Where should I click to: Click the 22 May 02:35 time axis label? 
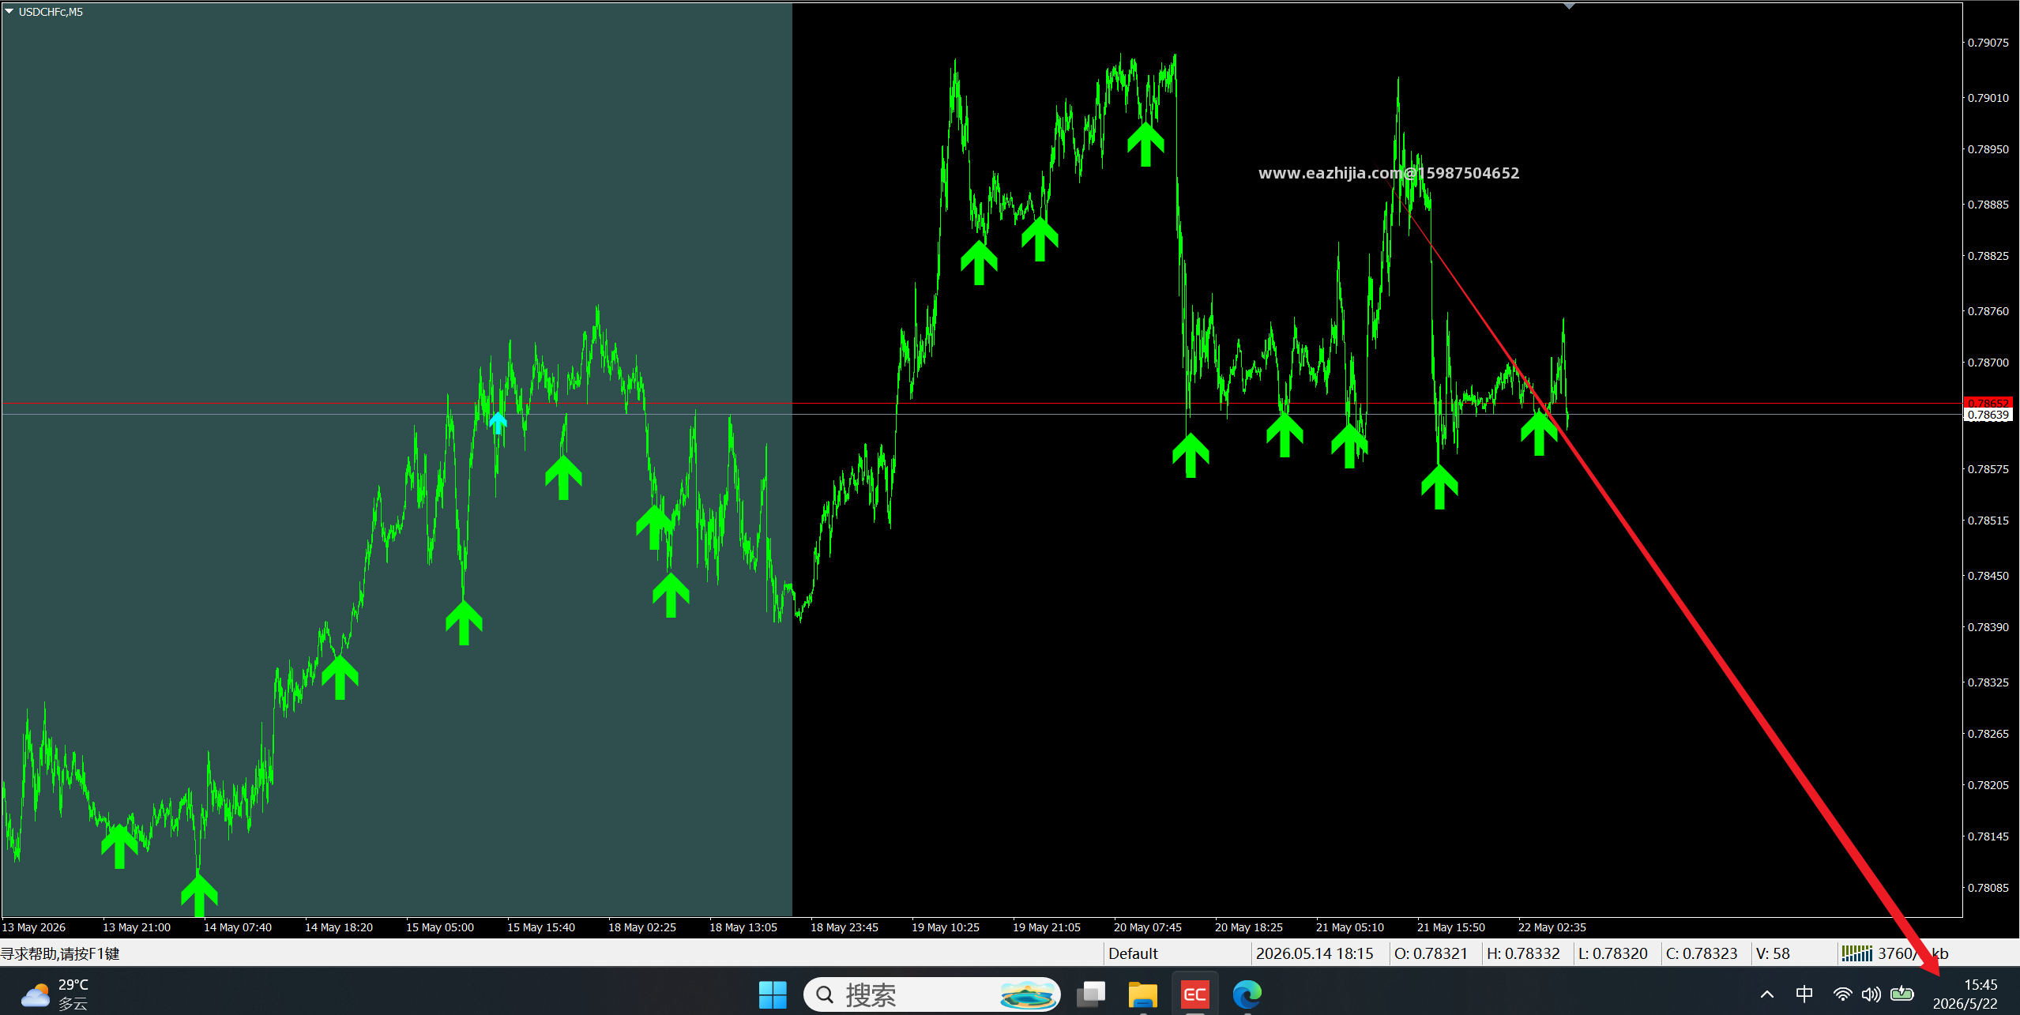[1552, 927]
